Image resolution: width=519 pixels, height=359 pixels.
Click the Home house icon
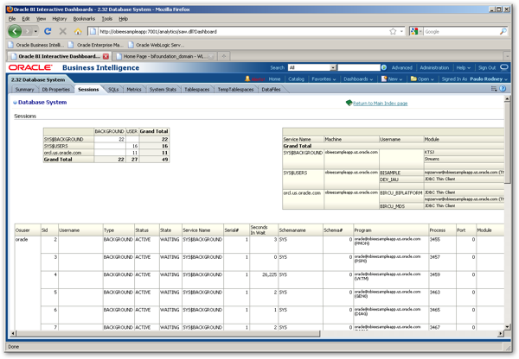coord(78,31)
